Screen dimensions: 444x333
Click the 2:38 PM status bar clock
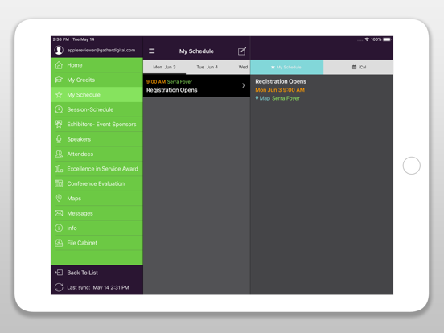61,39
